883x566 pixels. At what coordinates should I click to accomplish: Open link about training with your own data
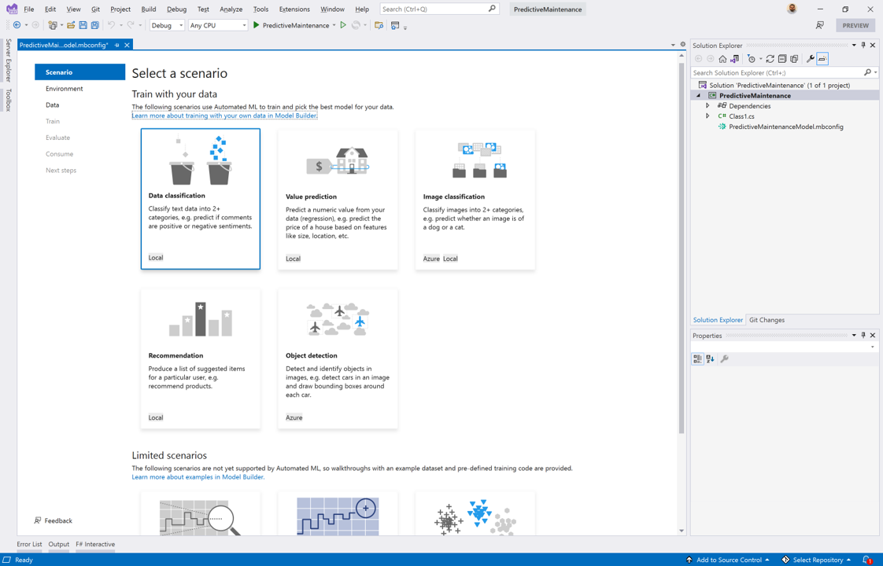225,116
